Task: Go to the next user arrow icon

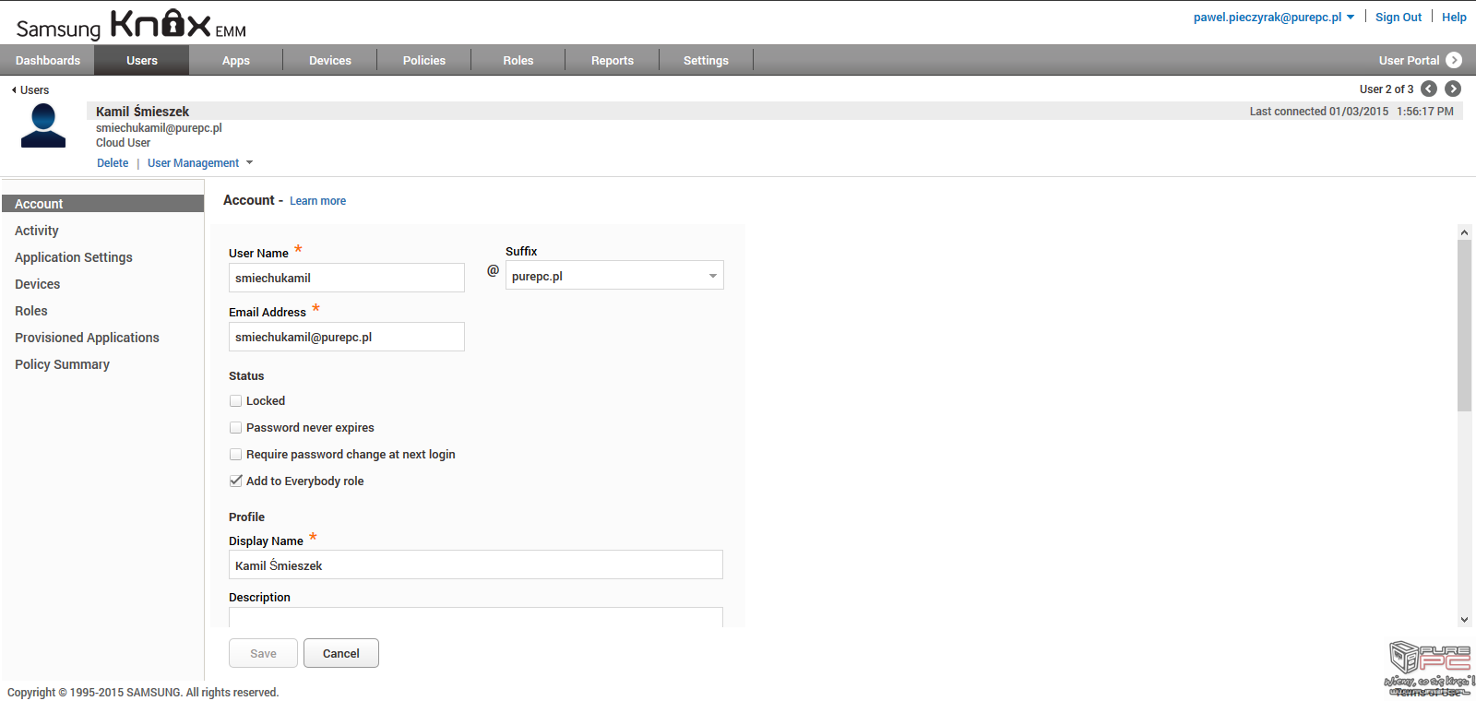Action: coord(1453,89)
